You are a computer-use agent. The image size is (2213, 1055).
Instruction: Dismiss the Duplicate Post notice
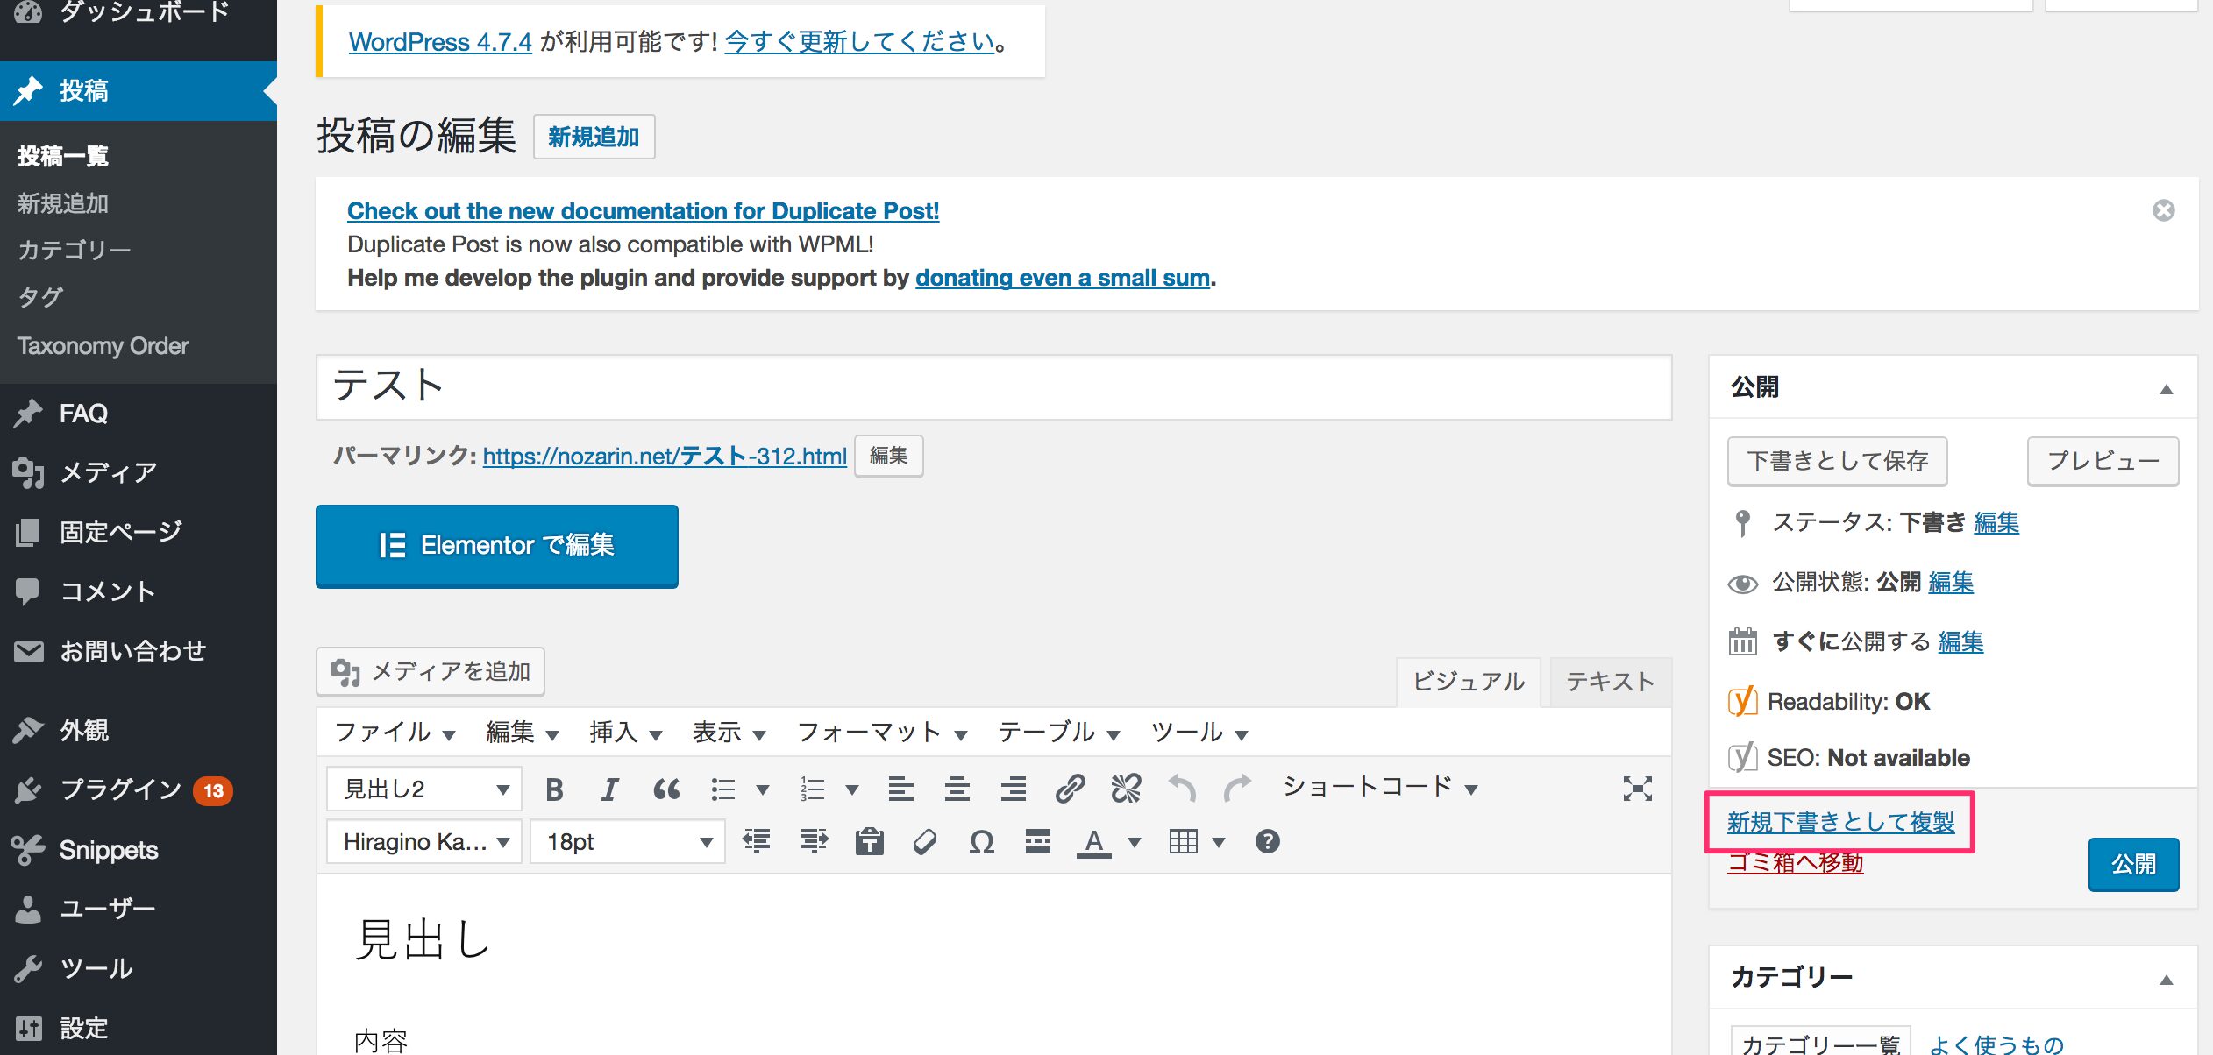point(2163,210)
